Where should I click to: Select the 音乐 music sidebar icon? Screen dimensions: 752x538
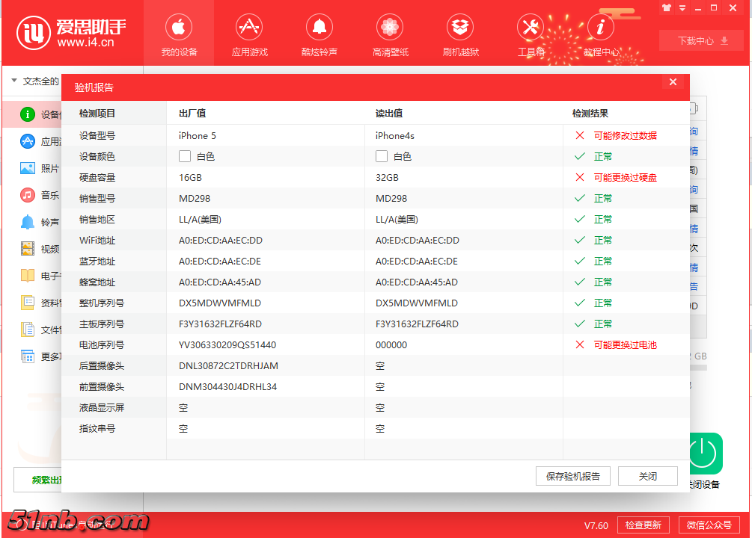(28, 195)
